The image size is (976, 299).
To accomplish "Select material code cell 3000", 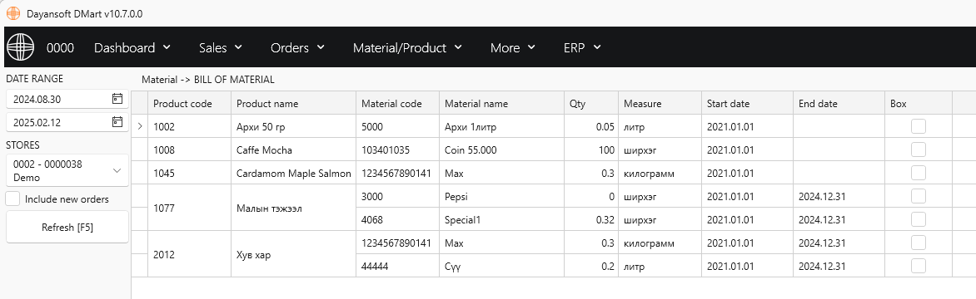I will [397, 196].
